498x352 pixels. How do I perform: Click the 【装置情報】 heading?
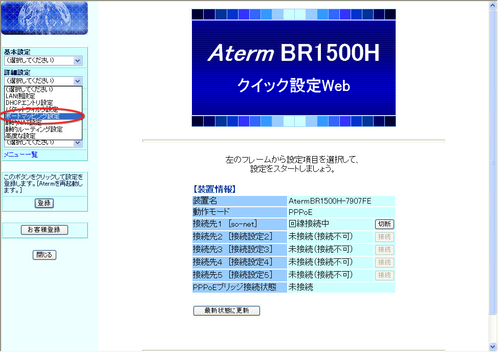[x=214, y=189]
